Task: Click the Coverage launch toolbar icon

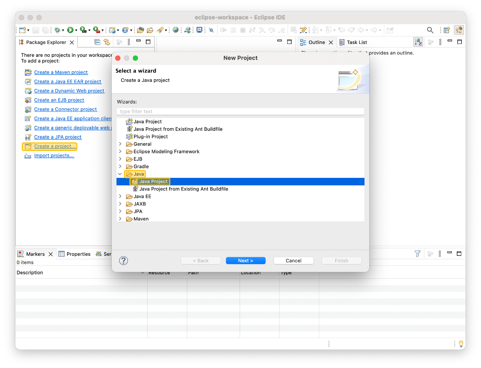Action: (83, 30)
